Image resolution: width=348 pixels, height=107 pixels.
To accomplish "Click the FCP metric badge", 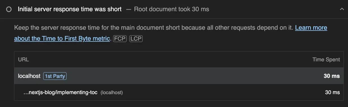I will point(120,39).
